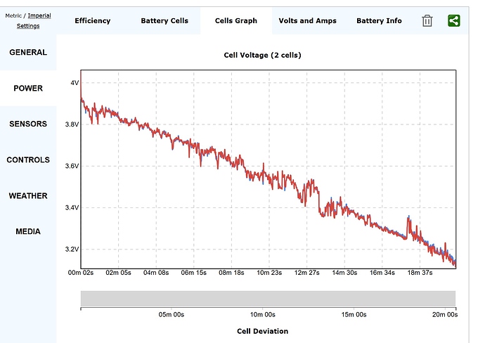Select the POWER sidebar section

coord(28,88)
